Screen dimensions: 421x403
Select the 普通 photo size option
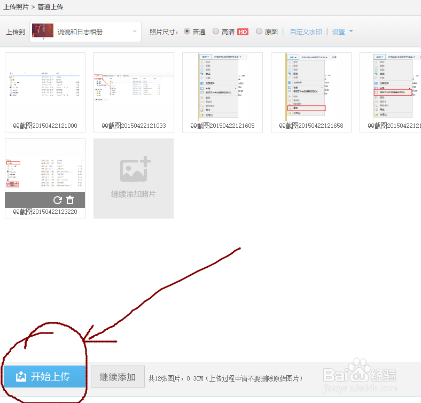(x=187, y=32)
